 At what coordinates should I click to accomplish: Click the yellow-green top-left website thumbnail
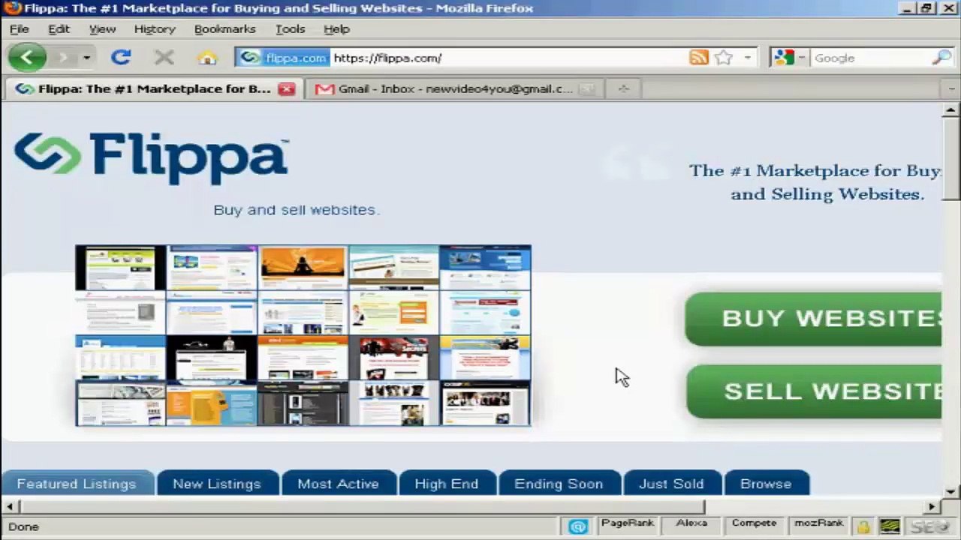(121, 268)
